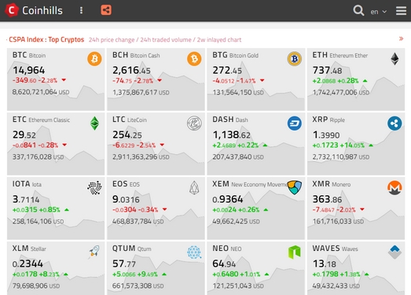Image resolution: width=411 pixels, height=295 pixels.
Task: Click EOS volume 468,837,784 USD
Action: click(x=138, y=222)
